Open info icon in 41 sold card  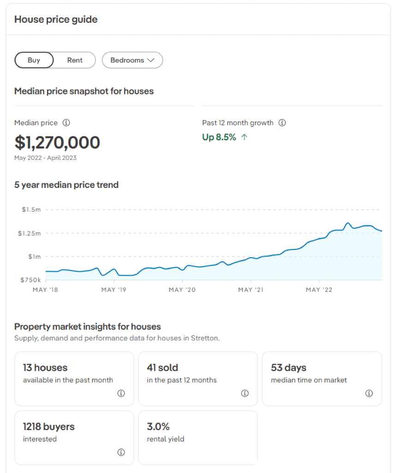coord(245,394)
